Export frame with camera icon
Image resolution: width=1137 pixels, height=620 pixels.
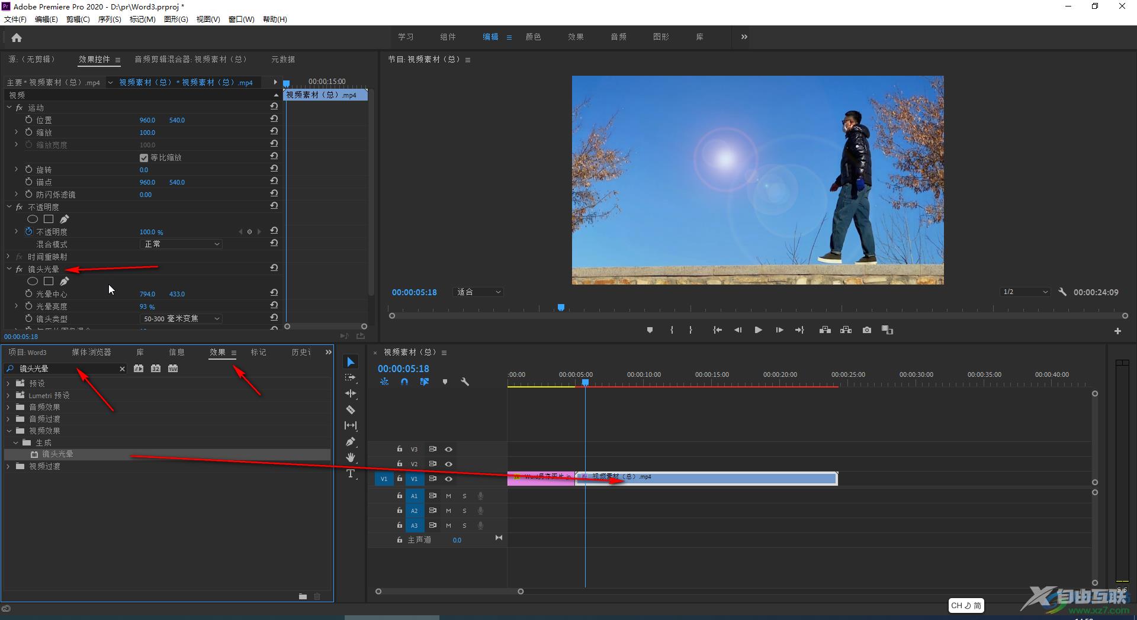click(867, 330)
